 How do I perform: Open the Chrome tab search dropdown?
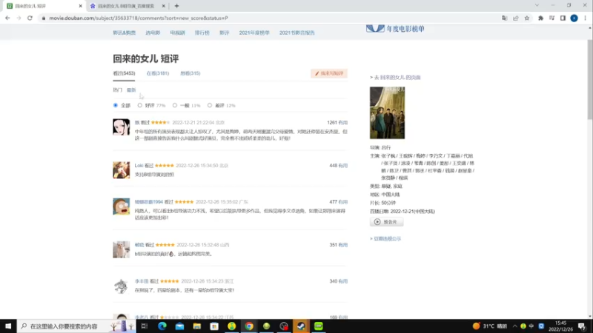tap(537, 5)
